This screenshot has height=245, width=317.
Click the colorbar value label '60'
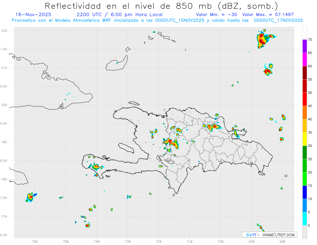click(x=310, y=66)
